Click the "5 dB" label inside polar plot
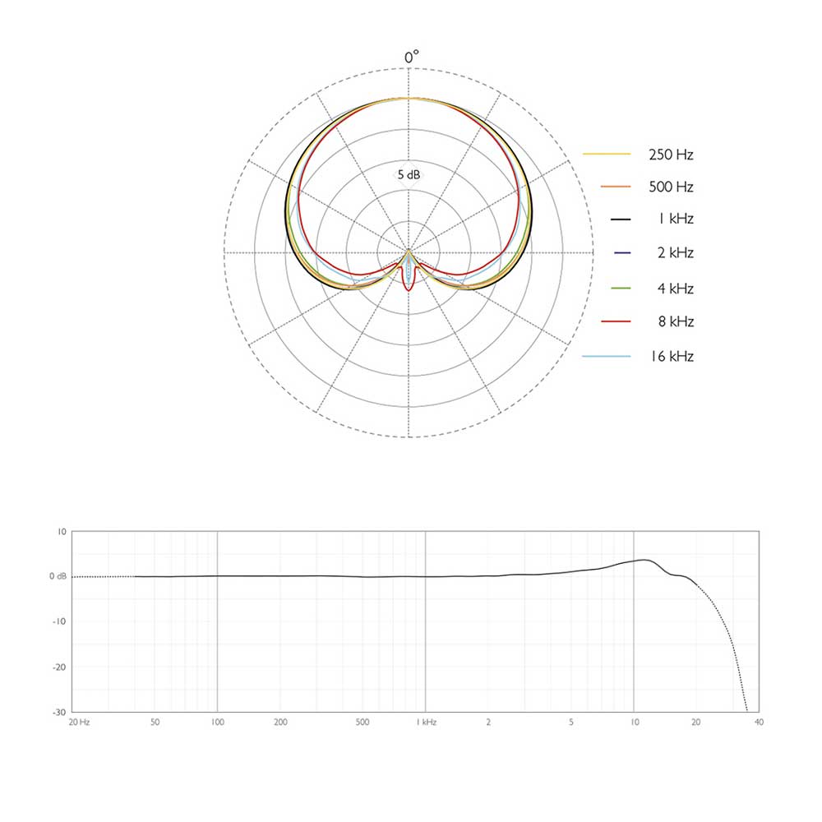822x822 pixels. [409, 174]
